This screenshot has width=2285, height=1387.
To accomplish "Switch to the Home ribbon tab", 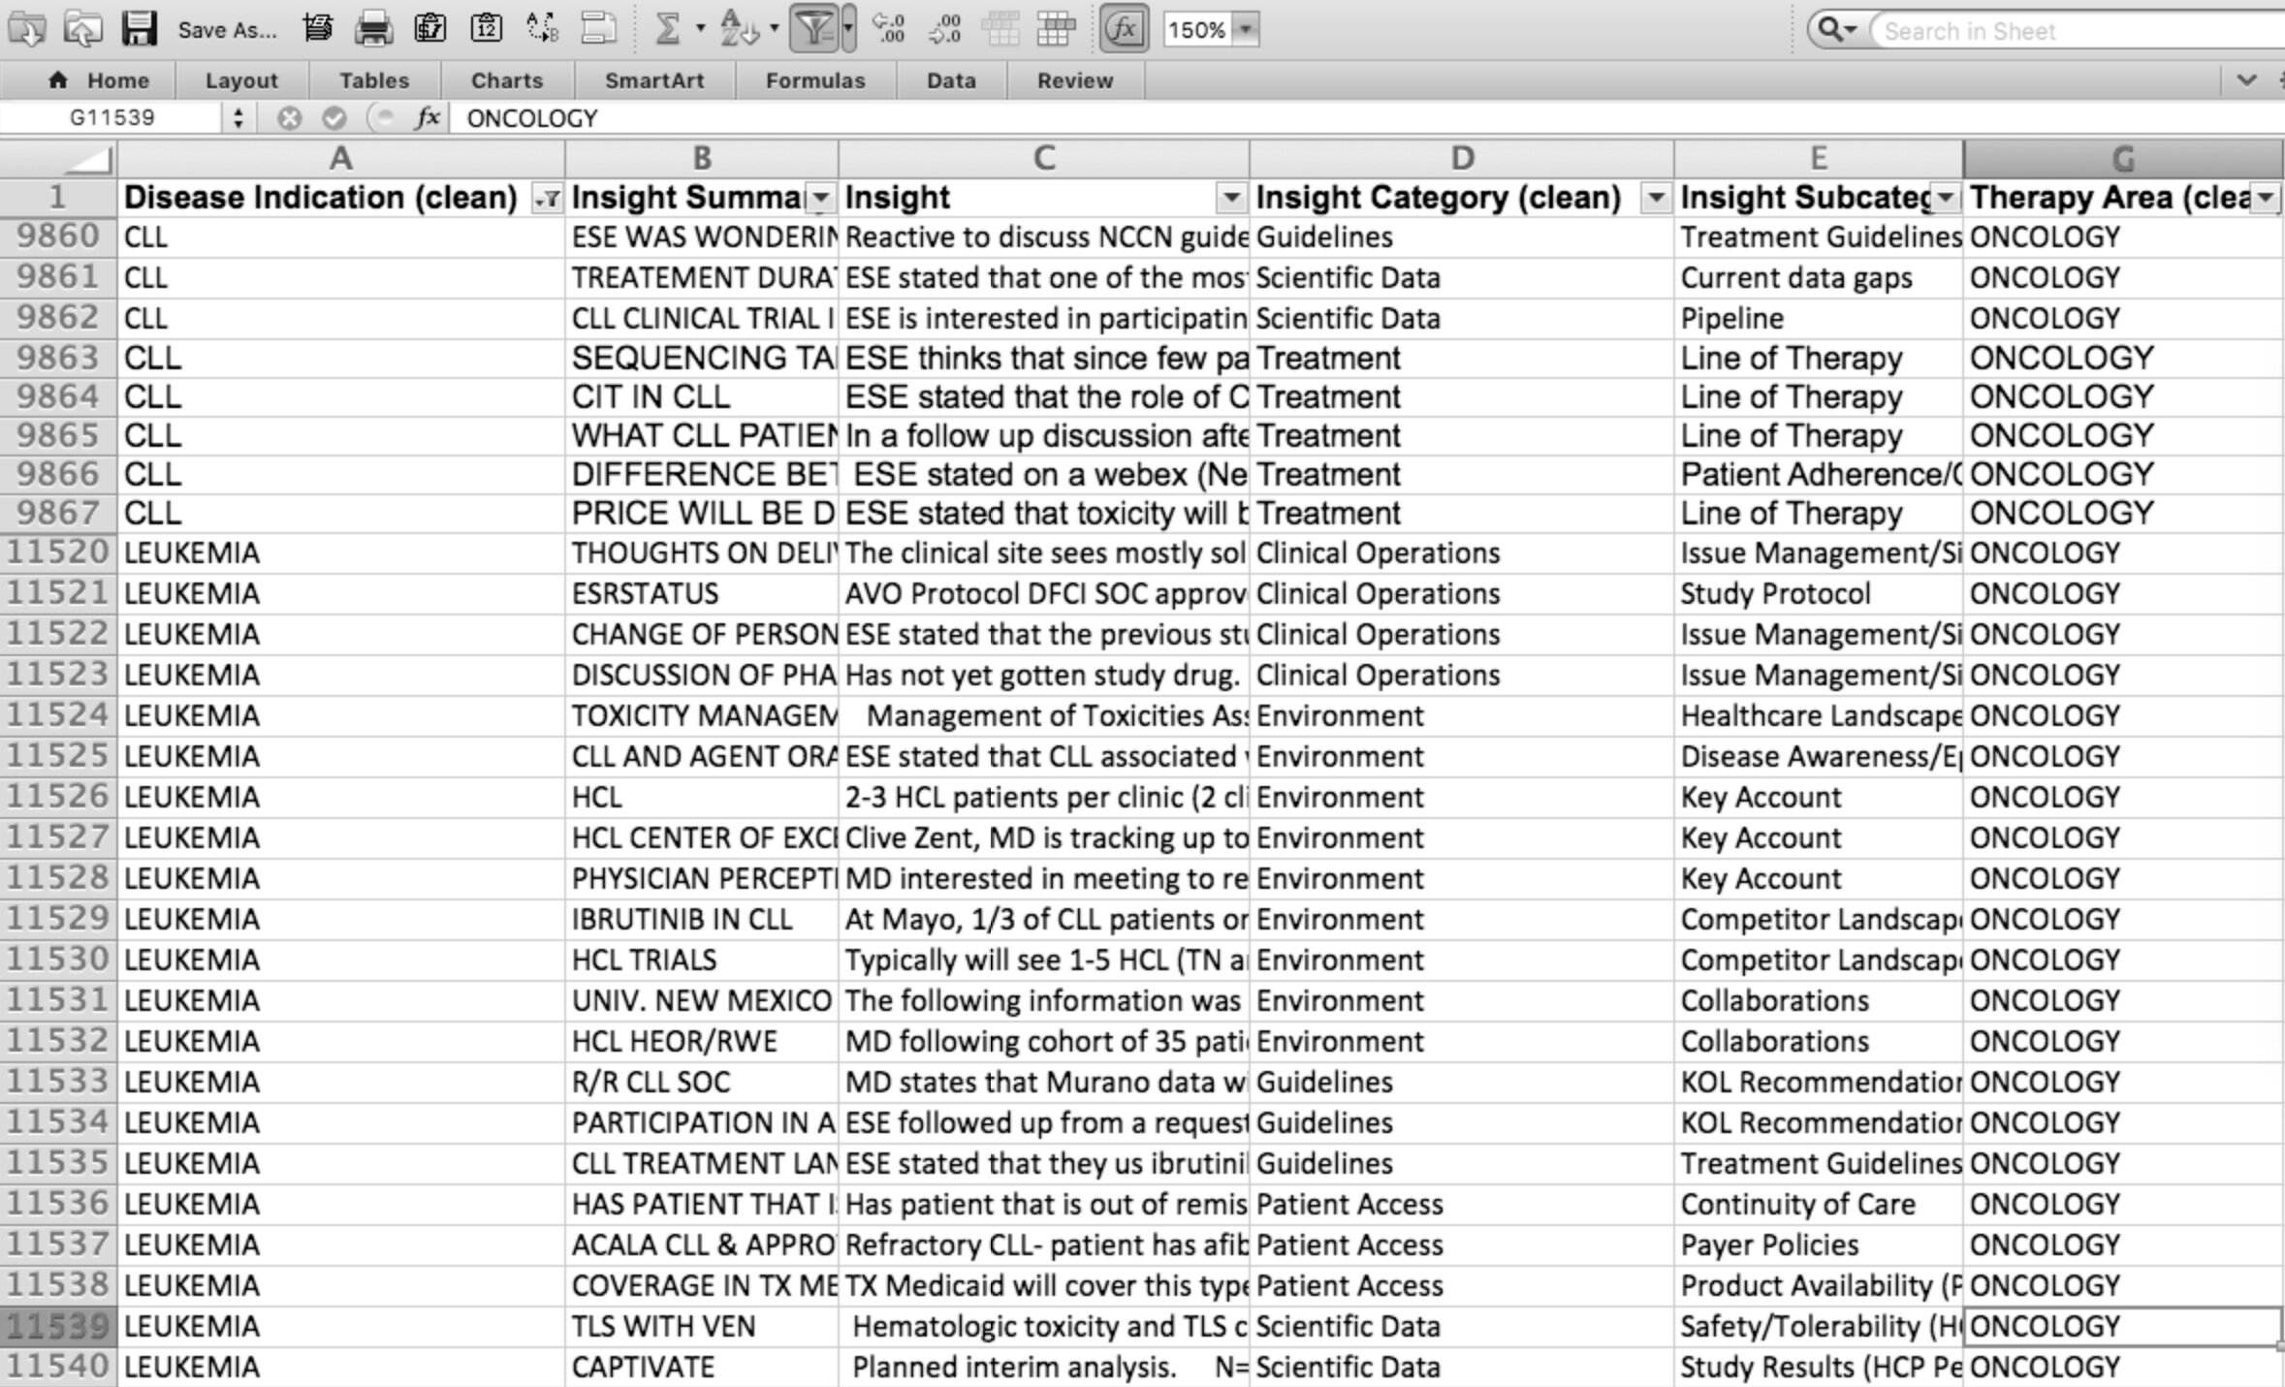I will tap(100, 80).
